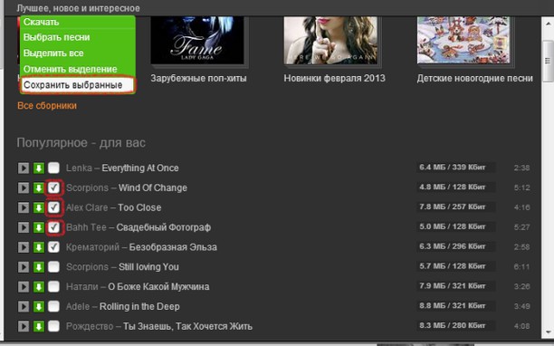
Task: Click the 5:12 duration value
Action: pos(521,187)
